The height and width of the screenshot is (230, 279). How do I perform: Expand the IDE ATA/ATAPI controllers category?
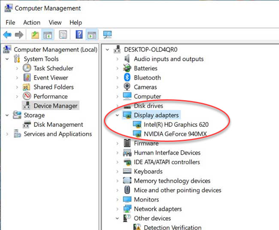click(117, 162)
